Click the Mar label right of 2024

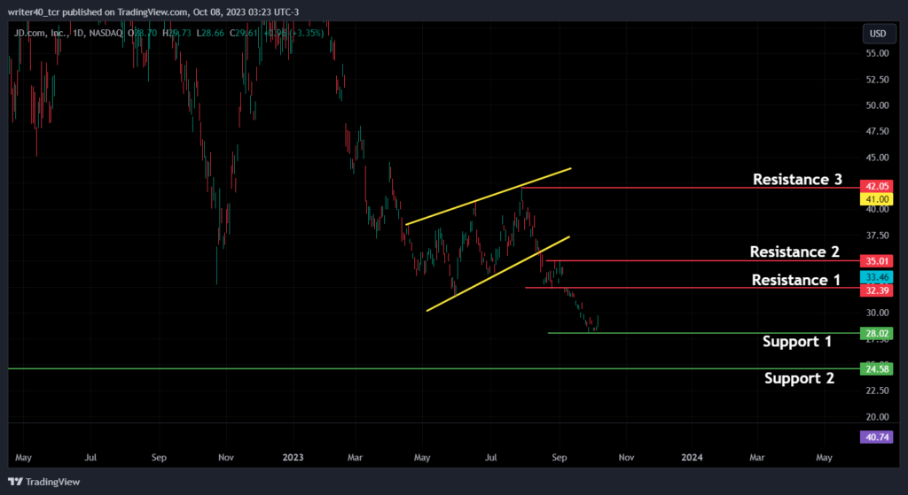click(x=757, y=458)
